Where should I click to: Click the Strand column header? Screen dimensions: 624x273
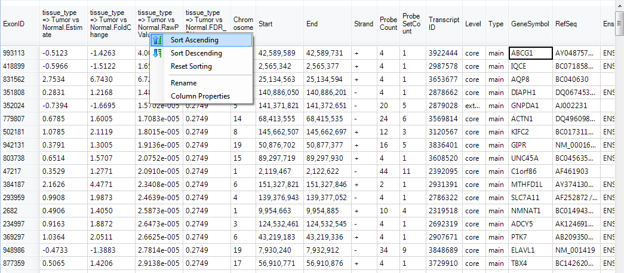click(364, 24)
